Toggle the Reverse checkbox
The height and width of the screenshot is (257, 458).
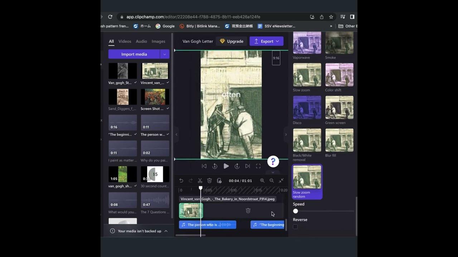click(x=295, y=227)
